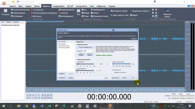The height and width of the screenshot is (109, 195).
Task: Open the Пакетный режим batch mode
Action: (x=167, y=13)
